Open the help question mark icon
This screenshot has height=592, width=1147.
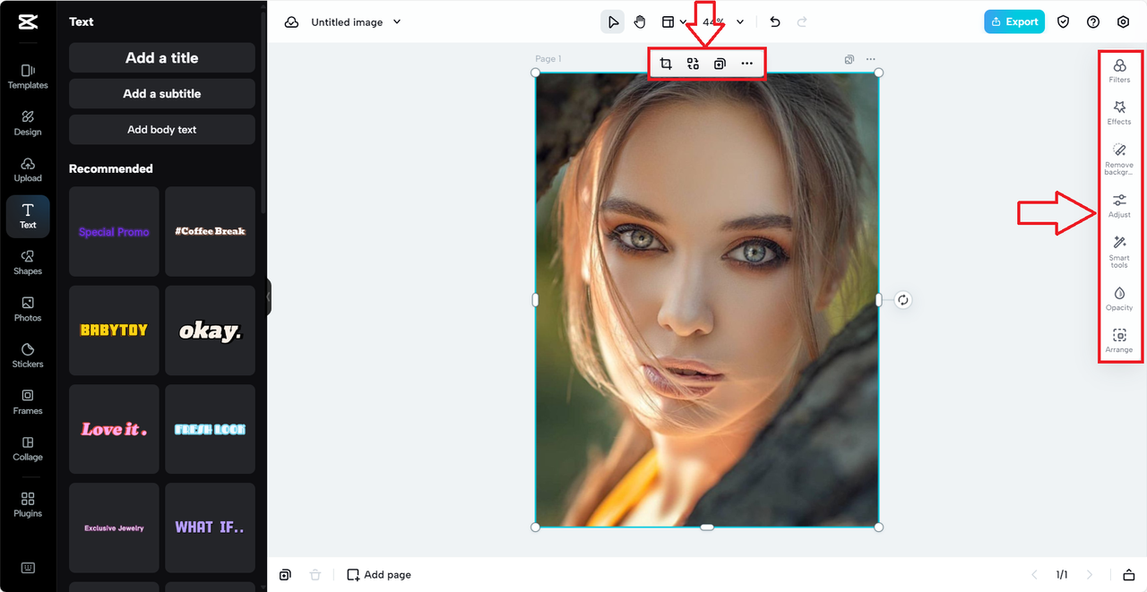coord(1093,22)
